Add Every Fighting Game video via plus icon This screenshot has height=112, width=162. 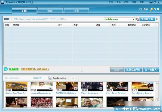(x=151, y=89)
